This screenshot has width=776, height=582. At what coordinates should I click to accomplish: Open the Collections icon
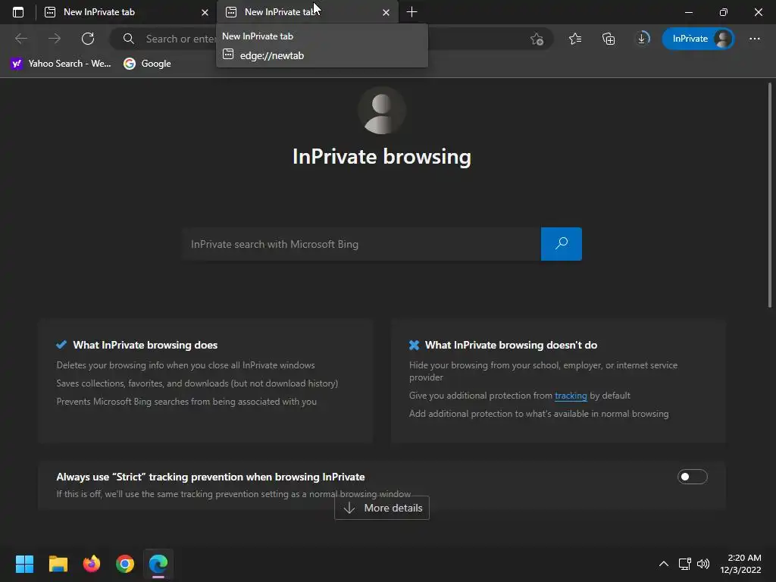tap(609, 39)
